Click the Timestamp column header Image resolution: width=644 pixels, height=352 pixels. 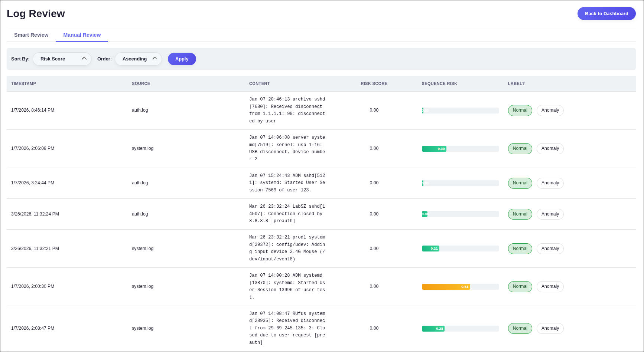pos(23,84)
